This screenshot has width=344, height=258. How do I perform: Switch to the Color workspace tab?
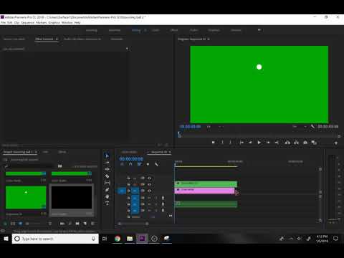point(156,30)
